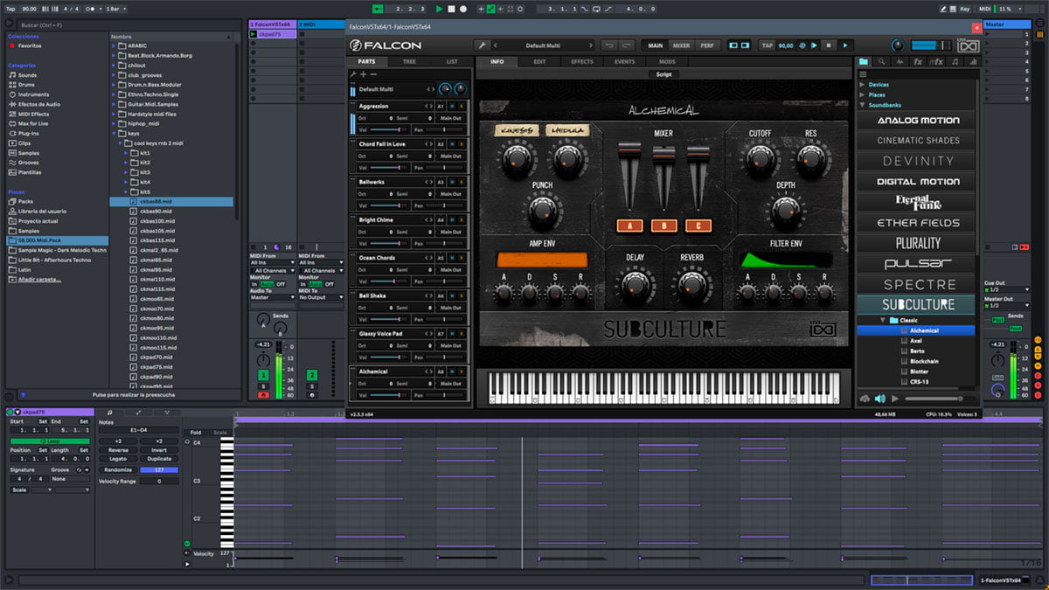Click Falcon redo arrow button
Image resolution: width=1049 pixels, height=590 pixels.
(x=627, y=45)
